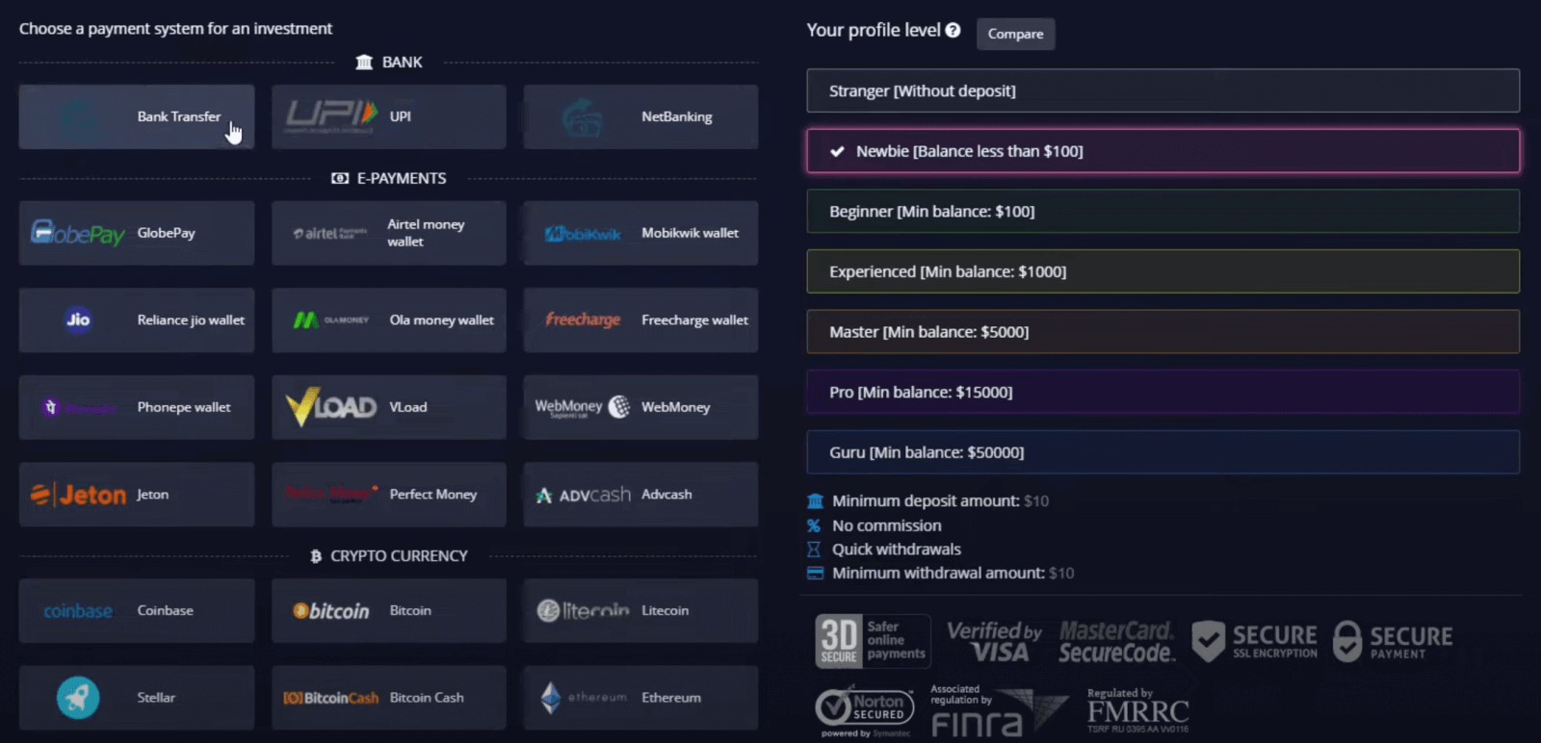The image size is (1541, 743).
Task: Choose the UPI payment method
Action: [389, 116]
